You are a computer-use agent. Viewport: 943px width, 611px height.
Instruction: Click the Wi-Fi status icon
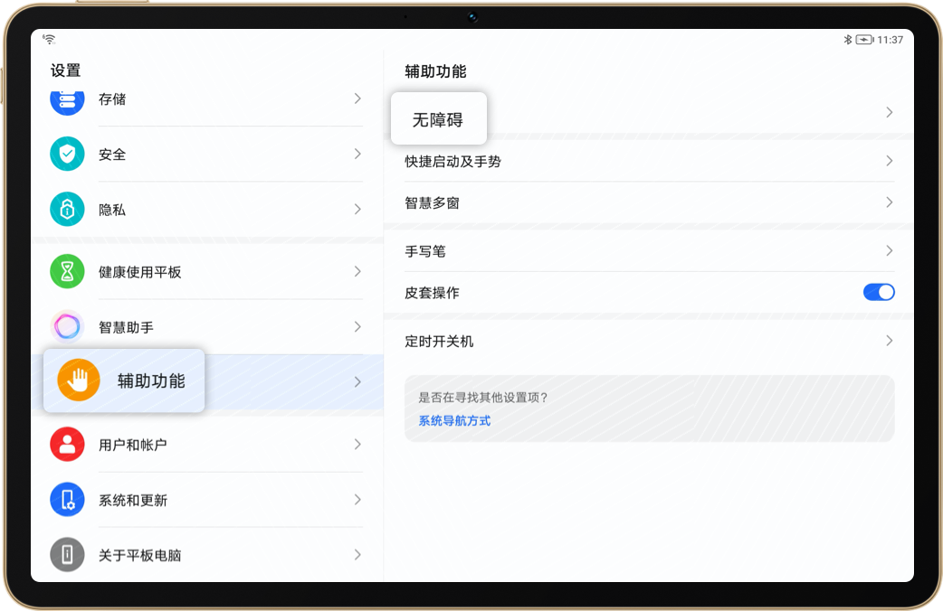[49, 40]
